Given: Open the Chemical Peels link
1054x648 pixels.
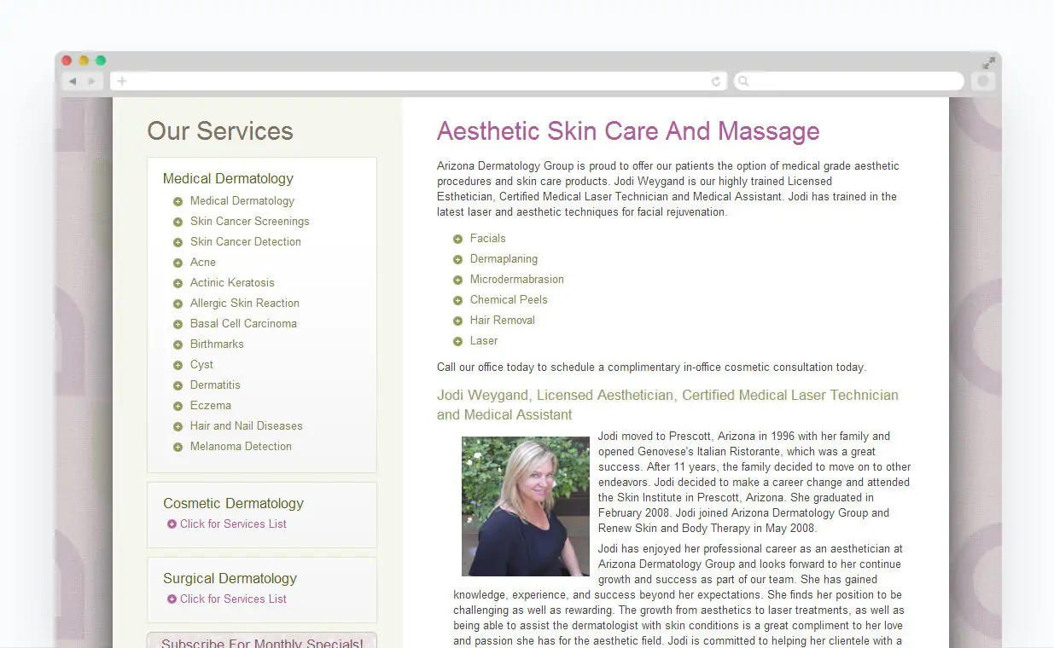Looking at the screenshot, I should 509,300.
